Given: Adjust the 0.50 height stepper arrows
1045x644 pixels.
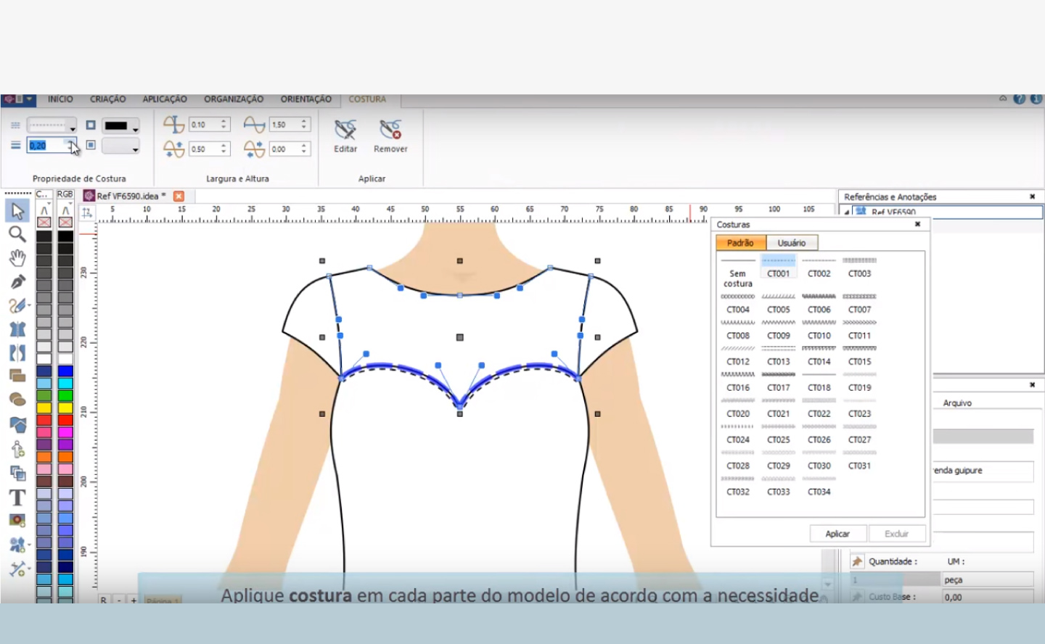Looking at the screenshot, I should 224,149.
